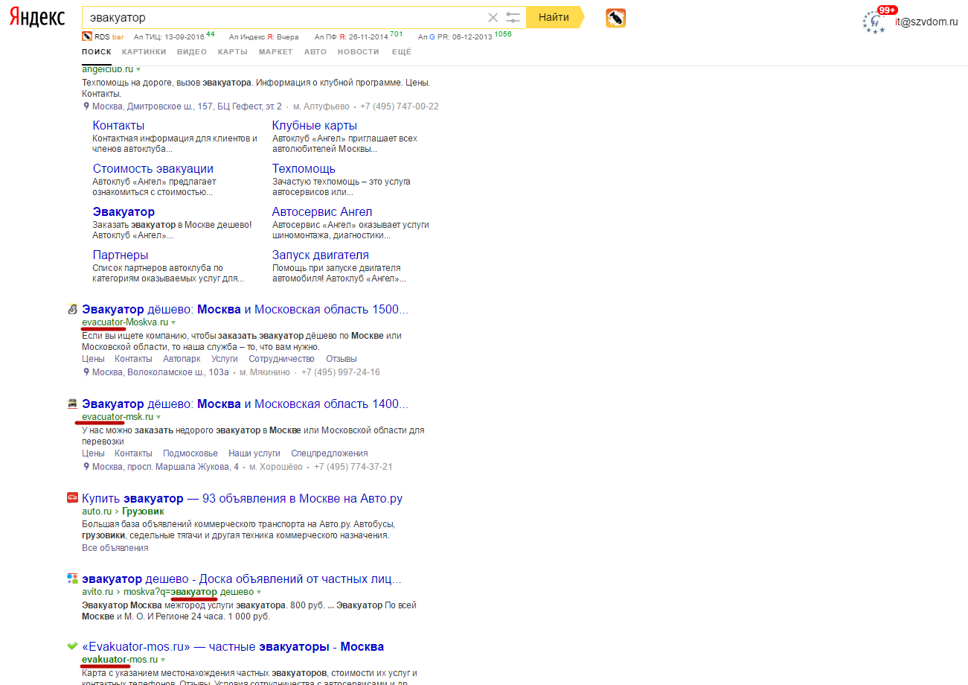Expand dropdown arrow next to evacuator-msk.ru
The width and height of the screenshot is (968, 685).
tap(158, 418)
